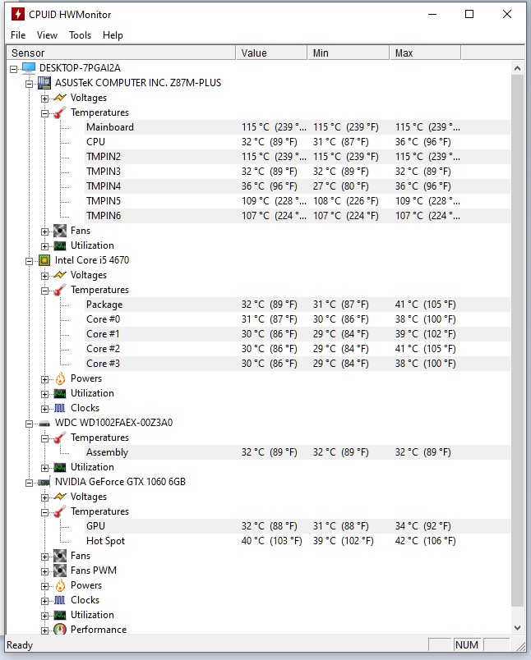Screen dimensions: 531x660
Task: Click the NUM status bar indicator
Action: [467, 645]
